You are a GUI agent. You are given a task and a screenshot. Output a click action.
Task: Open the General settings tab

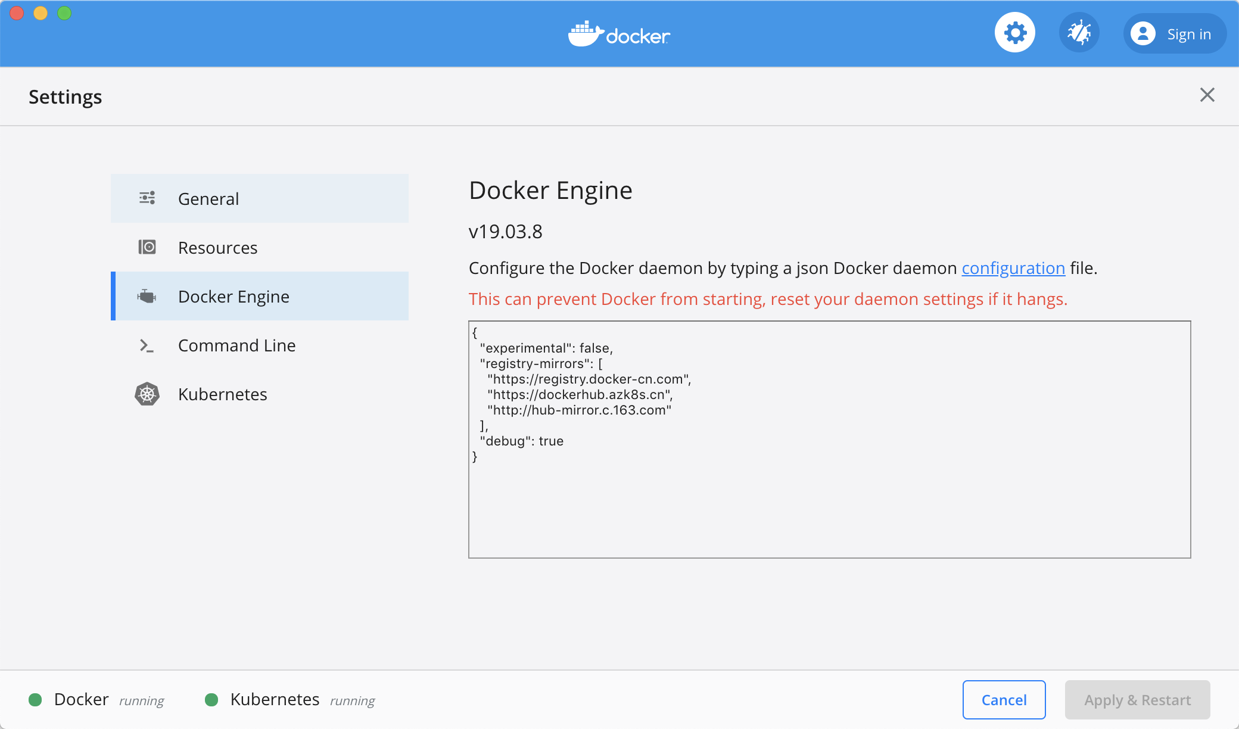[260, 198]
